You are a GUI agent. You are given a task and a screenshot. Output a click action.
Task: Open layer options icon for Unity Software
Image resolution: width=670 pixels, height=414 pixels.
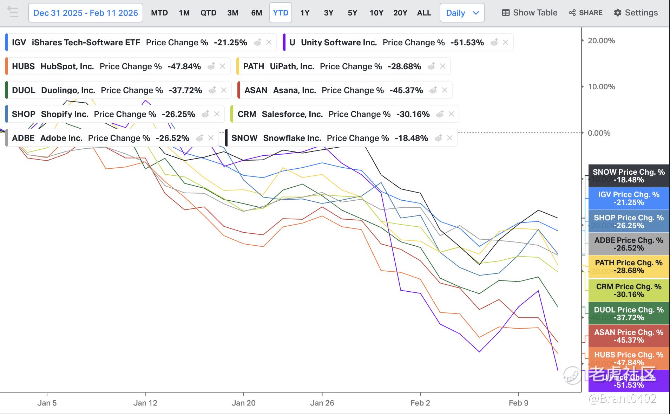tap(494, 43)
